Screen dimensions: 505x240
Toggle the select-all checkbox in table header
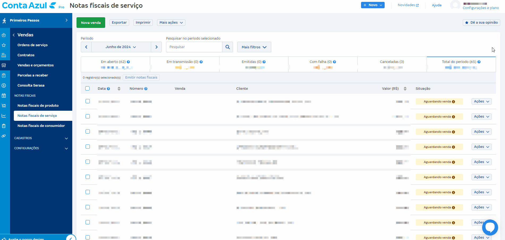click(87, 88)
